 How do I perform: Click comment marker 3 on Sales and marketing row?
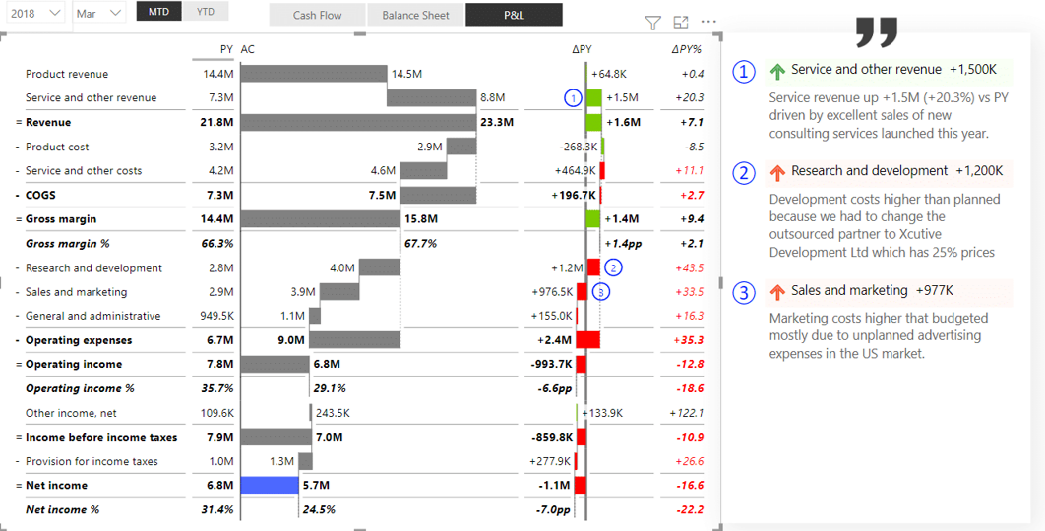[602, 291]
